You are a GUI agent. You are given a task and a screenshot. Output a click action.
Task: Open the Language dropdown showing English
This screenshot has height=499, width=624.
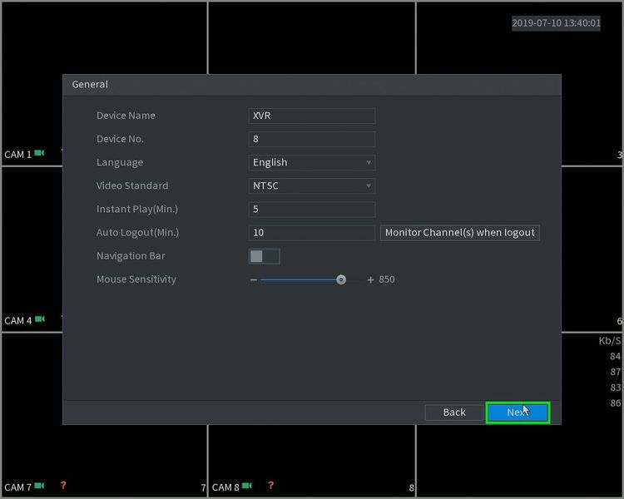pyautogui.click(x=312, y=162)
